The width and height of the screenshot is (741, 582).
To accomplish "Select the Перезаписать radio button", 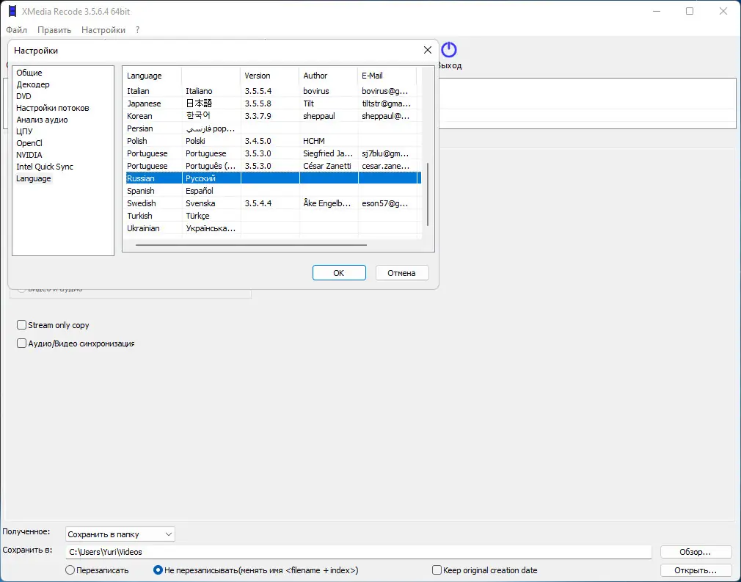I will click(x=70, y=570).
